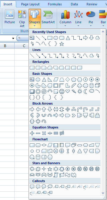The width and height of the screenshot is (107, 200).
Task: Select the Cross shape in Basic Shapes
Action: coord(80,86)
